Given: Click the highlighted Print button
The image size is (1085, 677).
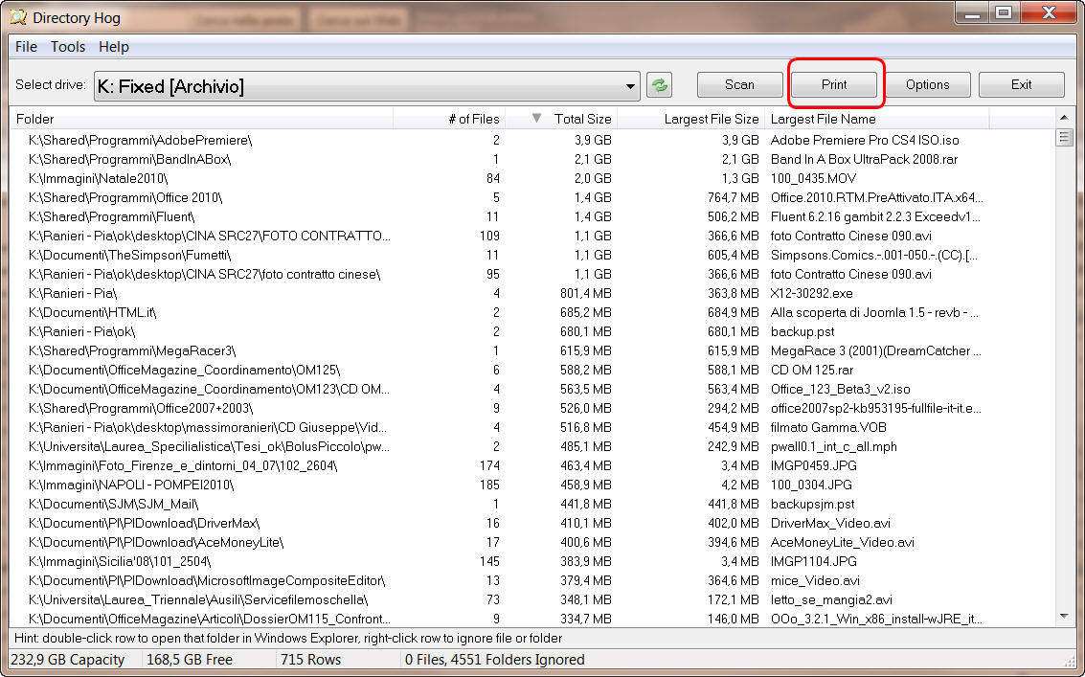Looking at the screenshot, I should 833,84.
